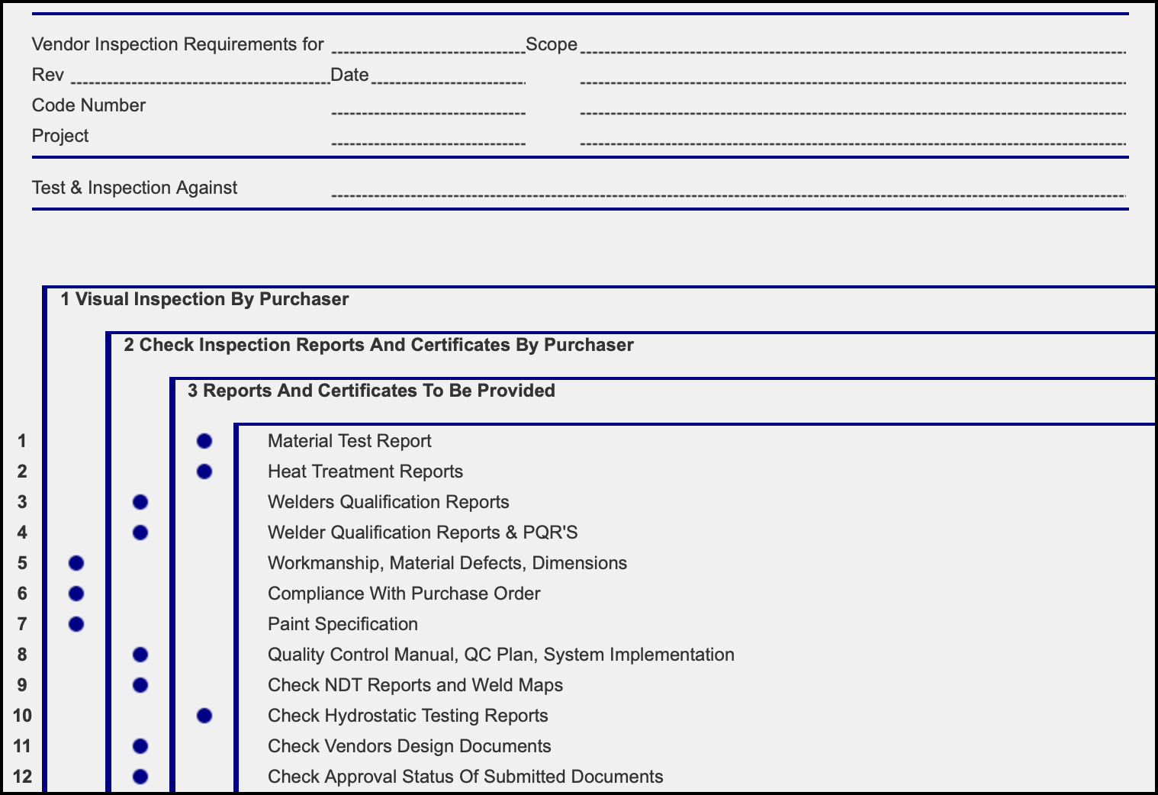
Task: Click the dot in Heat Treatment Reports row
Action: [204, 472]
